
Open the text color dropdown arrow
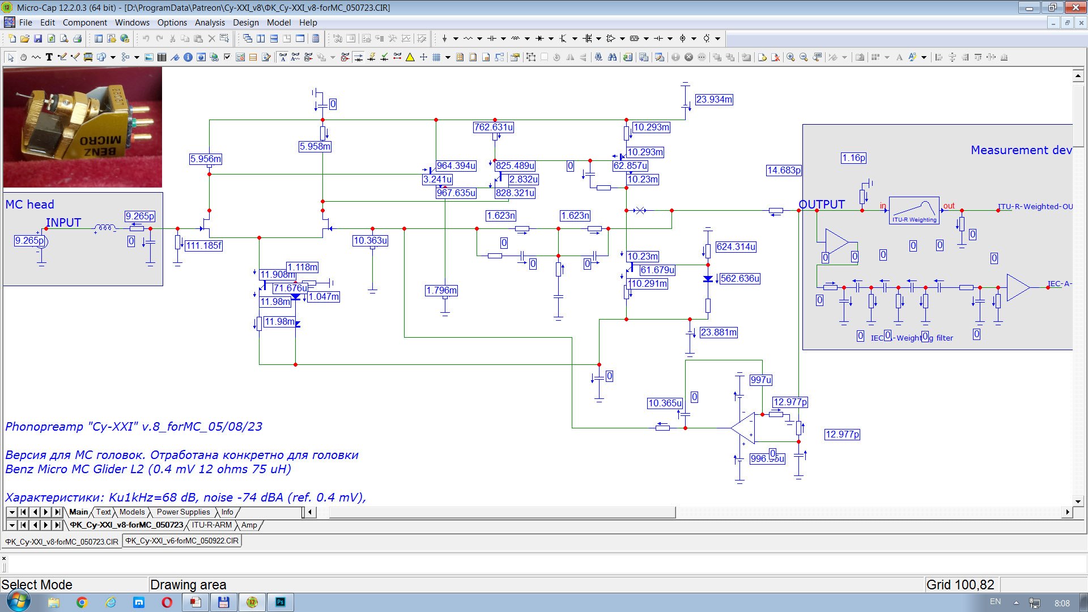click(924, 57)
